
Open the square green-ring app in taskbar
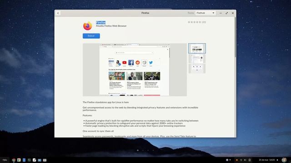pyautogui.click(x=19, y=160)
